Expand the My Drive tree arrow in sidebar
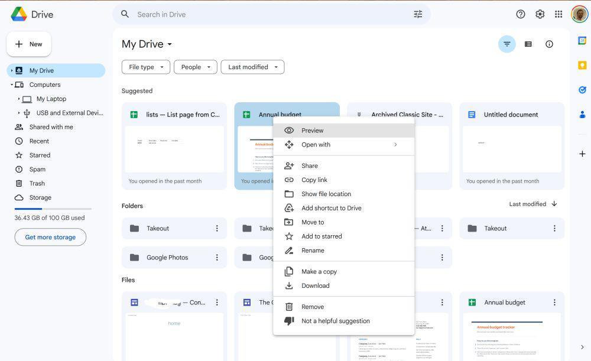Image resolution: width=591 pixels, height=361 pixels. pyautogui.click(x=12, y=70)
